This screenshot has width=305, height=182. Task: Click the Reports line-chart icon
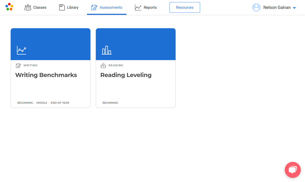137,7
